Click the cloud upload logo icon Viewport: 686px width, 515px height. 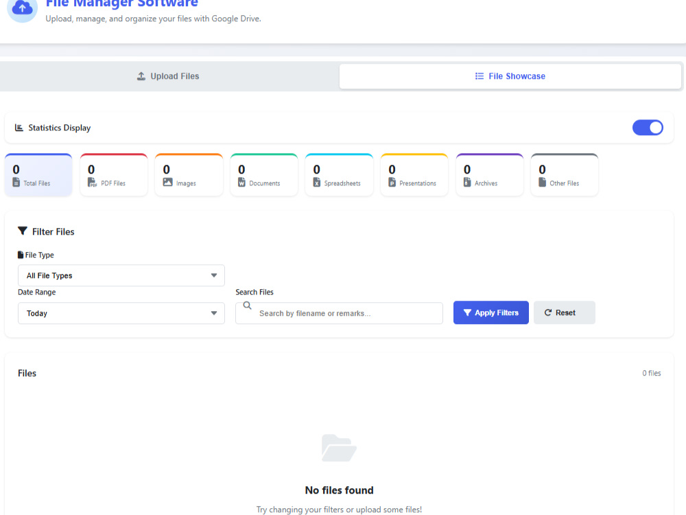click(x=23, y=8)
